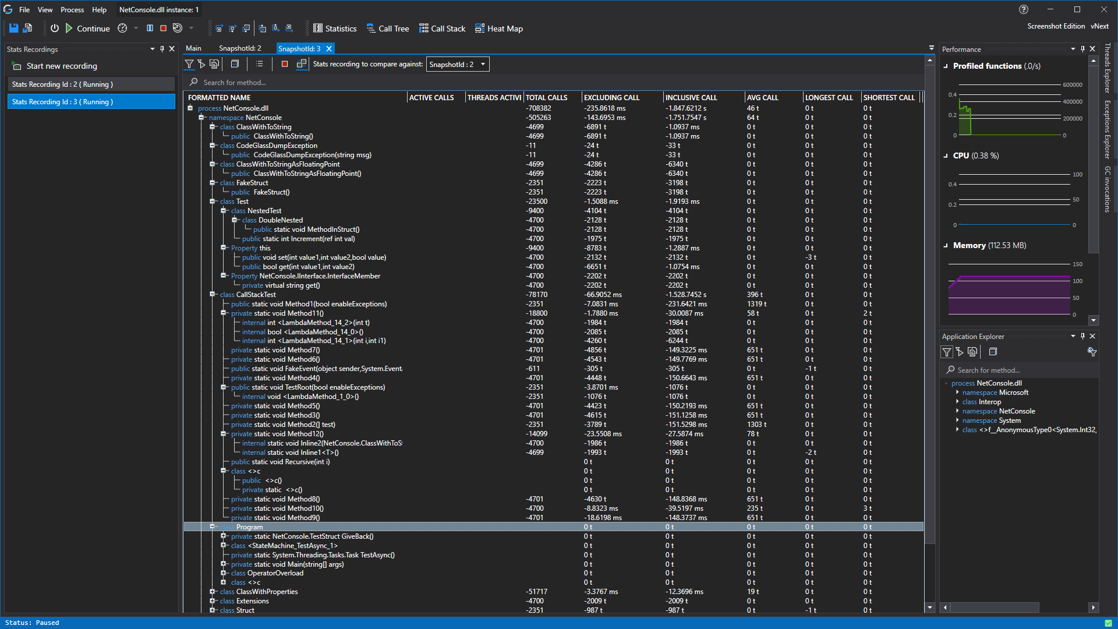Click the collapse-all icon in the snapshot toolbar
This screenshot has height=629, width=1118.
click(235, 64)
